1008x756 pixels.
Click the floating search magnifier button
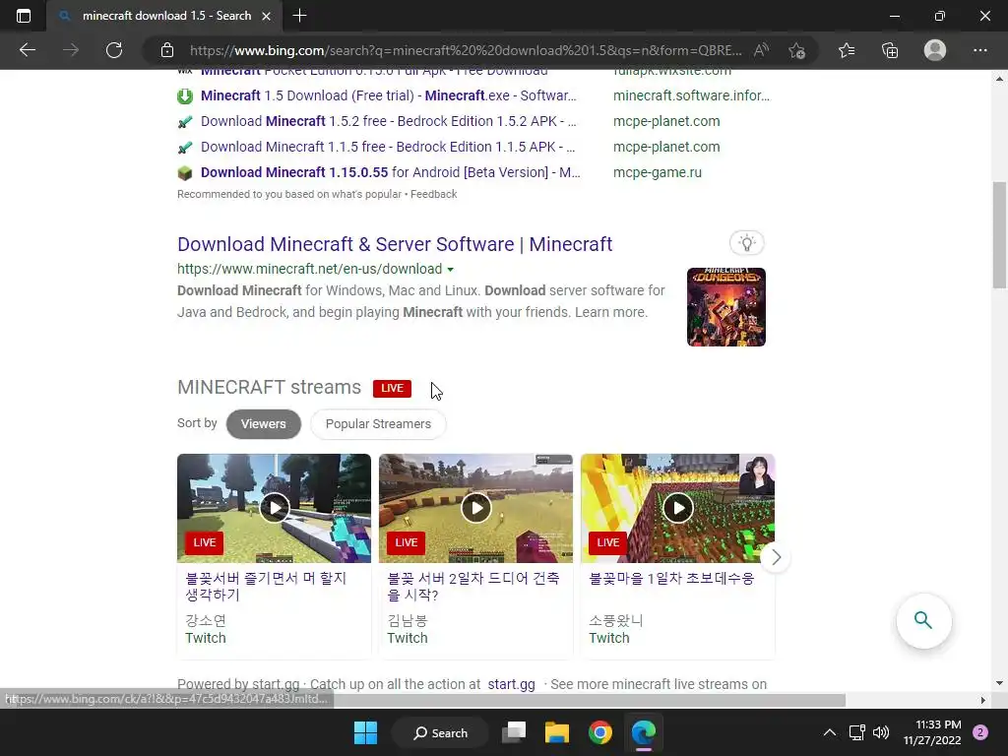coord(923,620)
